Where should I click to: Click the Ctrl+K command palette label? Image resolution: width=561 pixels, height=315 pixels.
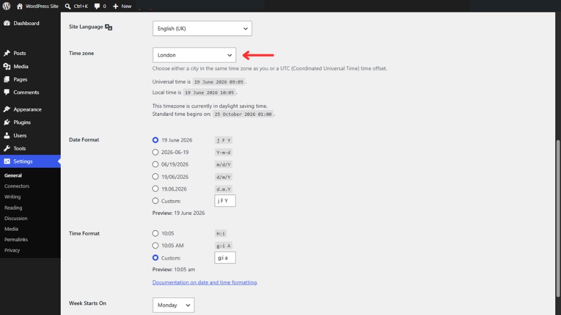click(81, 6)
